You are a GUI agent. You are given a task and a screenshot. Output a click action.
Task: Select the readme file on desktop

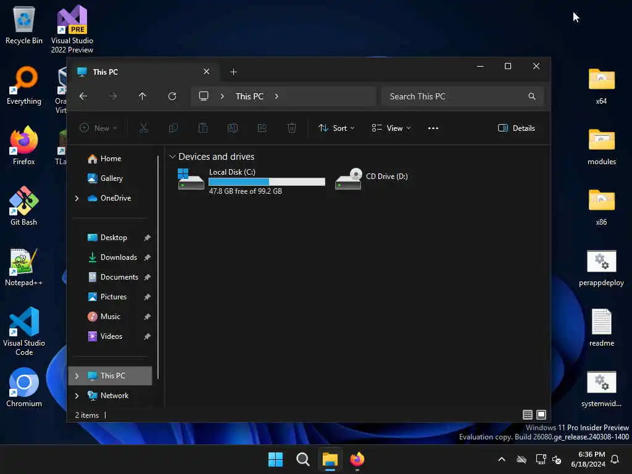tap(601, 327)
